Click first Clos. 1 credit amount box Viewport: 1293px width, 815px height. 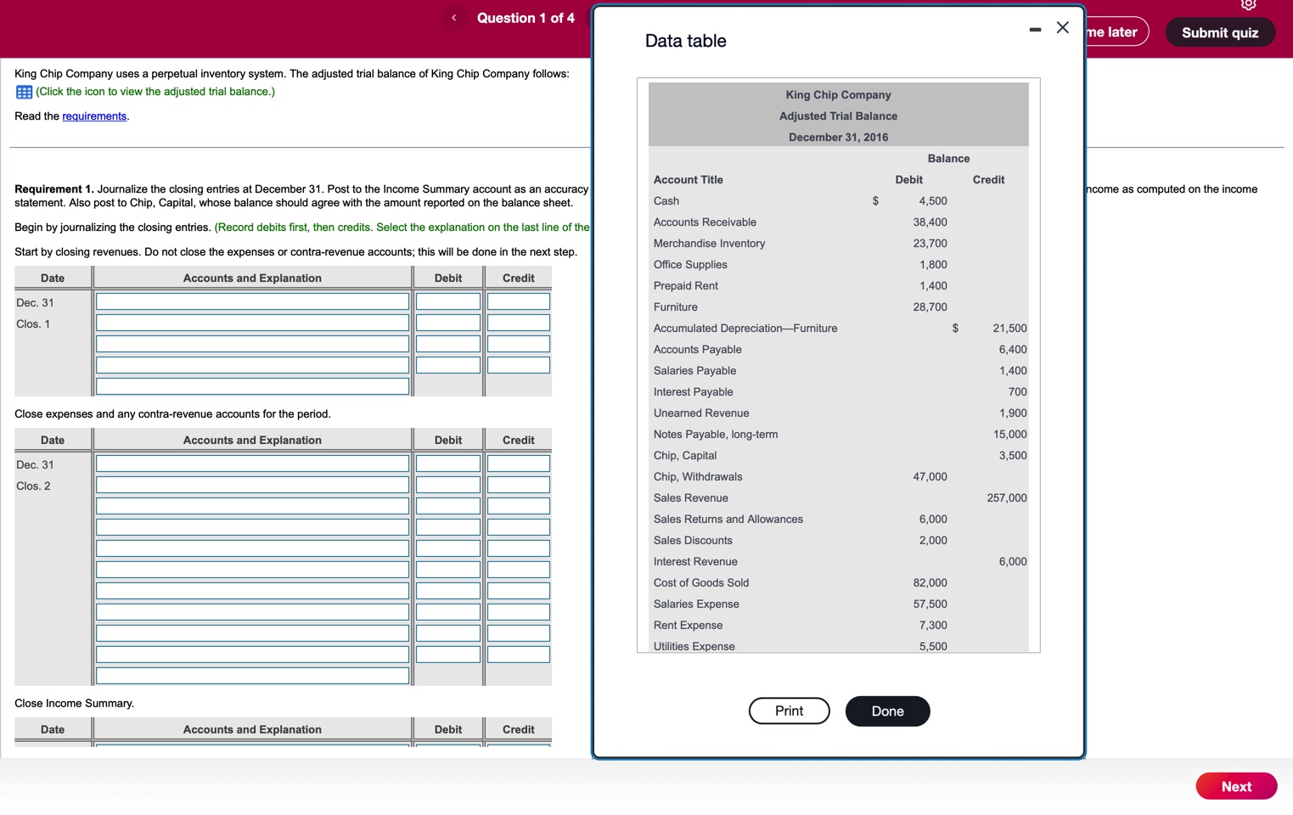pos(519,301)
